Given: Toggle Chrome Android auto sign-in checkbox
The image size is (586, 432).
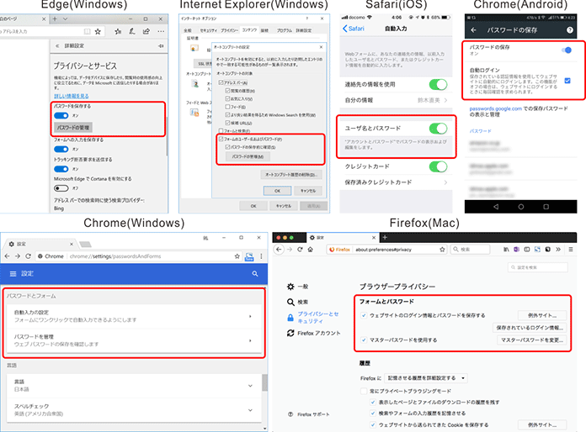Looking at the screenshot, I should 567,81.
